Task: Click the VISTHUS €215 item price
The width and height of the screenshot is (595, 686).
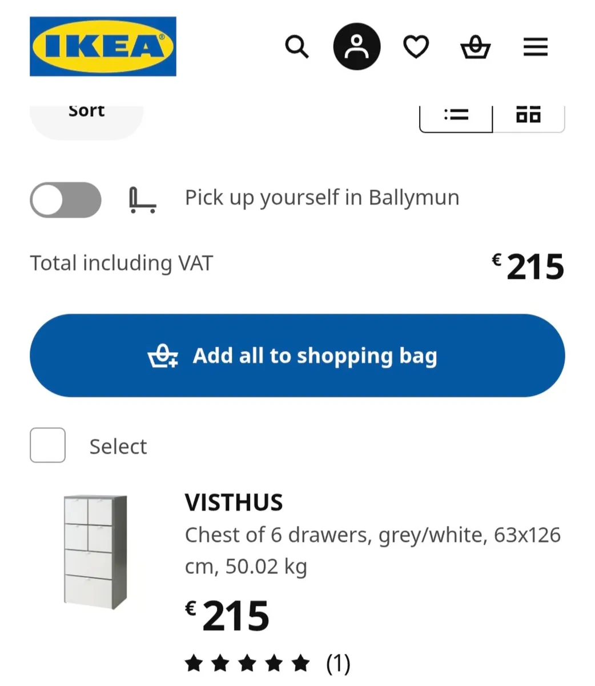Action: pyautogui.click(x=227, y=616)
